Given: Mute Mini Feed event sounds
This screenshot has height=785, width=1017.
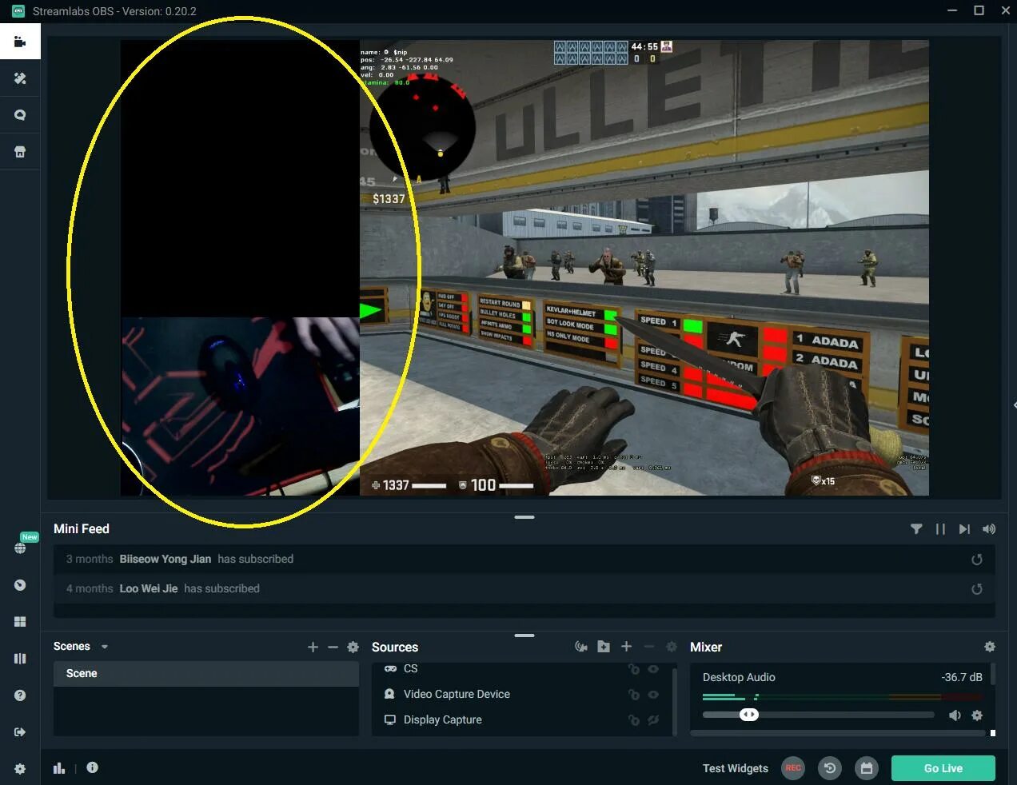Looking at the screenshot, I should click(989, 529).
